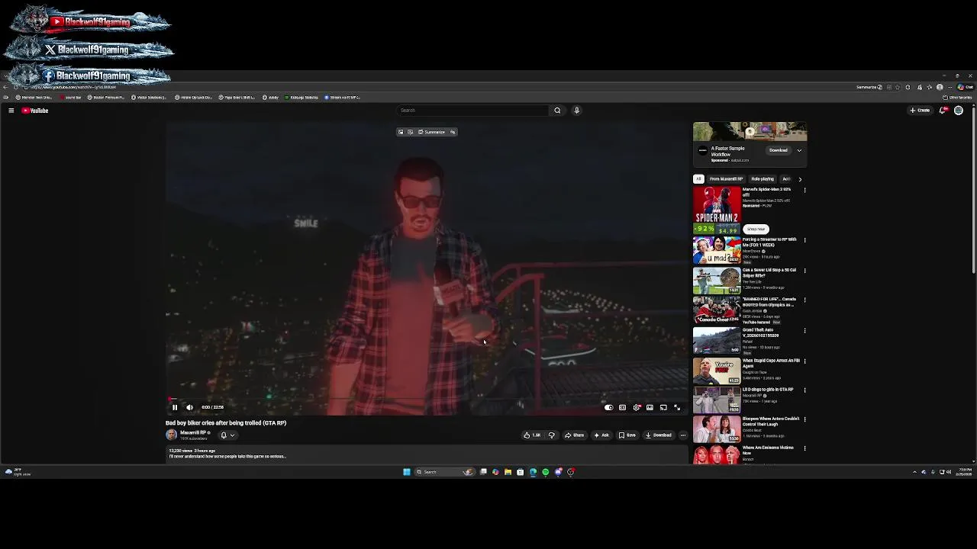Toggle closed captions in player

point(623,407)
